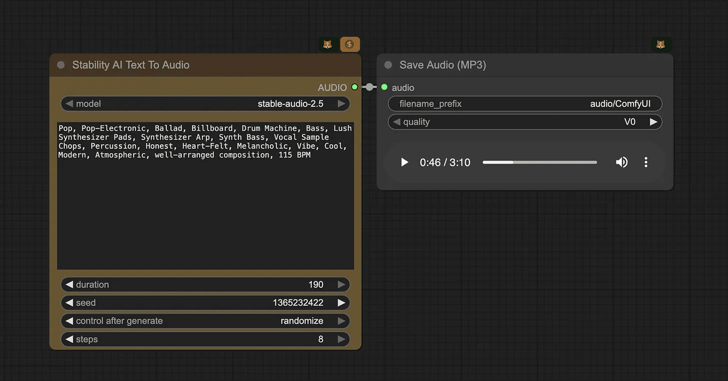Click the seed value 1365232422
The height and width of the screenshot is (381, 728).
click(x=298, y=302)
